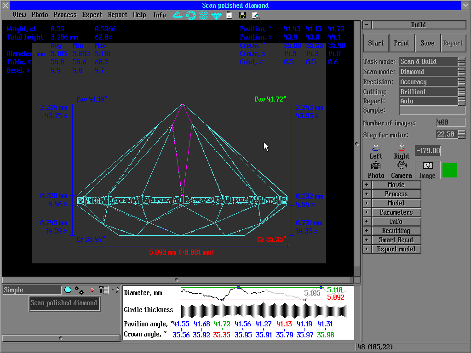Open the Cutting dropdown list

[461, 92]
